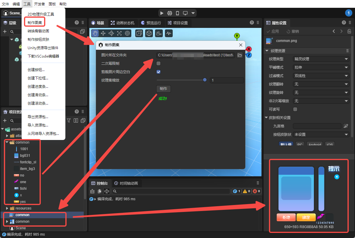Screen dimensions: 355x238
Task: Open the texture type dropdown
Action: coord(321,59)
